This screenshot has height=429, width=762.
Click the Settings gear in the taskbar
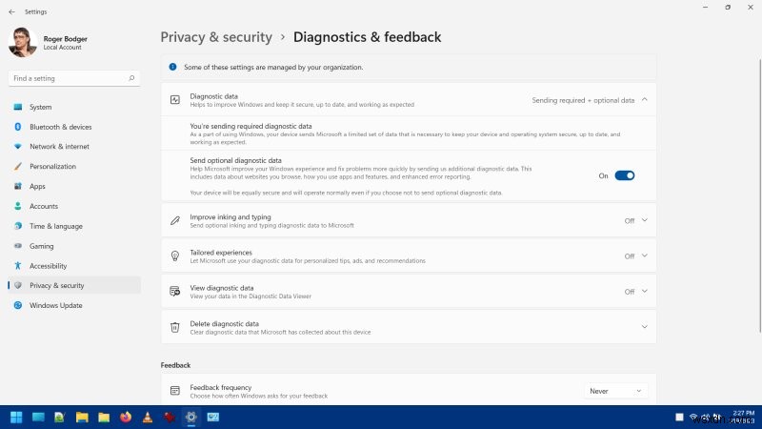point(191,417)
